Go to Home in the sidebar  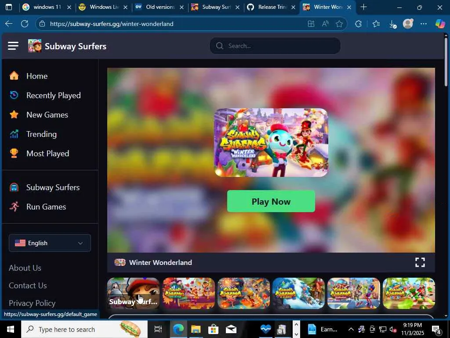coord(37,76)
